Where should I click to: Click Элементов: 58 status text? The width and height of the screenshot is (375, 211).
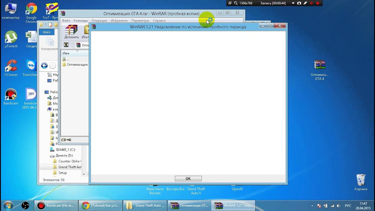pyautogui.click(x=54, y=180)
